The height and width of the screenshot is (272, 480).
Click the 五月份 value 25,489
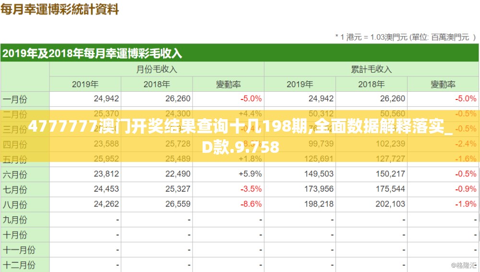(x=178, y=159)
